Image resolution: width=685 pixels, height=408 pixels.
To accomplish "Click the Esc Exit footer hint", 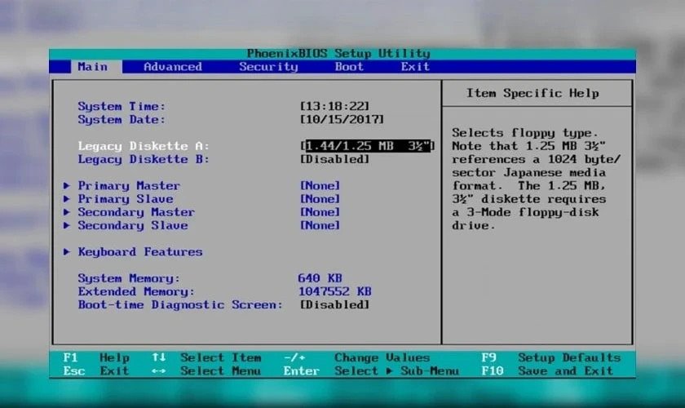I will [x=96, y=371].
